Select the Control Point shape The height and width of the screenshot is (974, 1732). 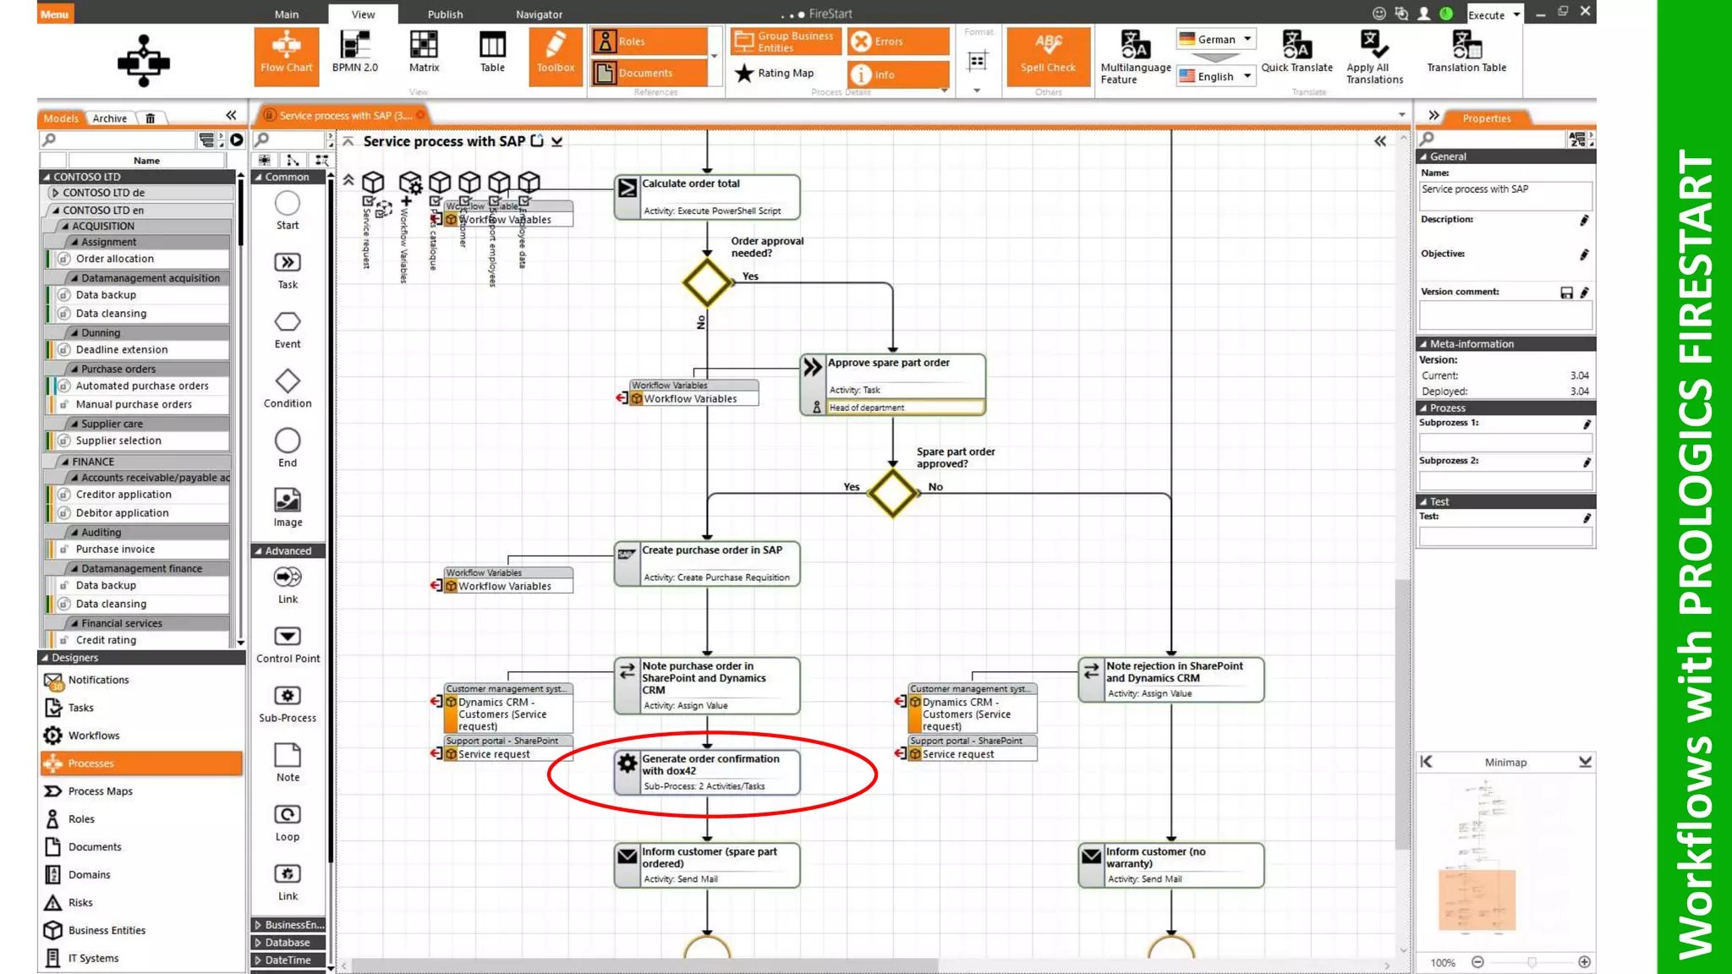(288, 643)
